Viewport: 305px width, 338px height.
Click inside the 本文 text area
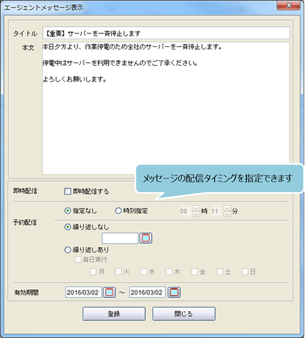pyautogui.click(x=166, y=108)
